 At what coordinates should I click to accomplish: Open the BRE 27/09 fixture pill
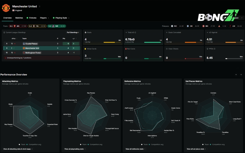click(209, 26)
